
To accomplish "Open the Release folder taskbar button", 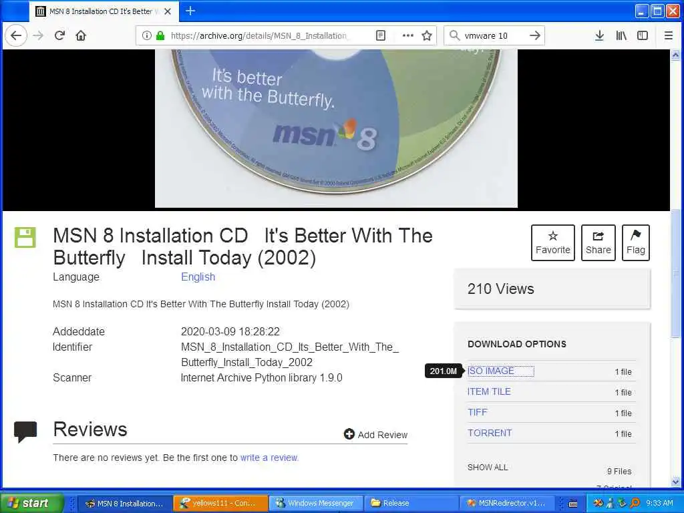I will click(x=411, y=503).
